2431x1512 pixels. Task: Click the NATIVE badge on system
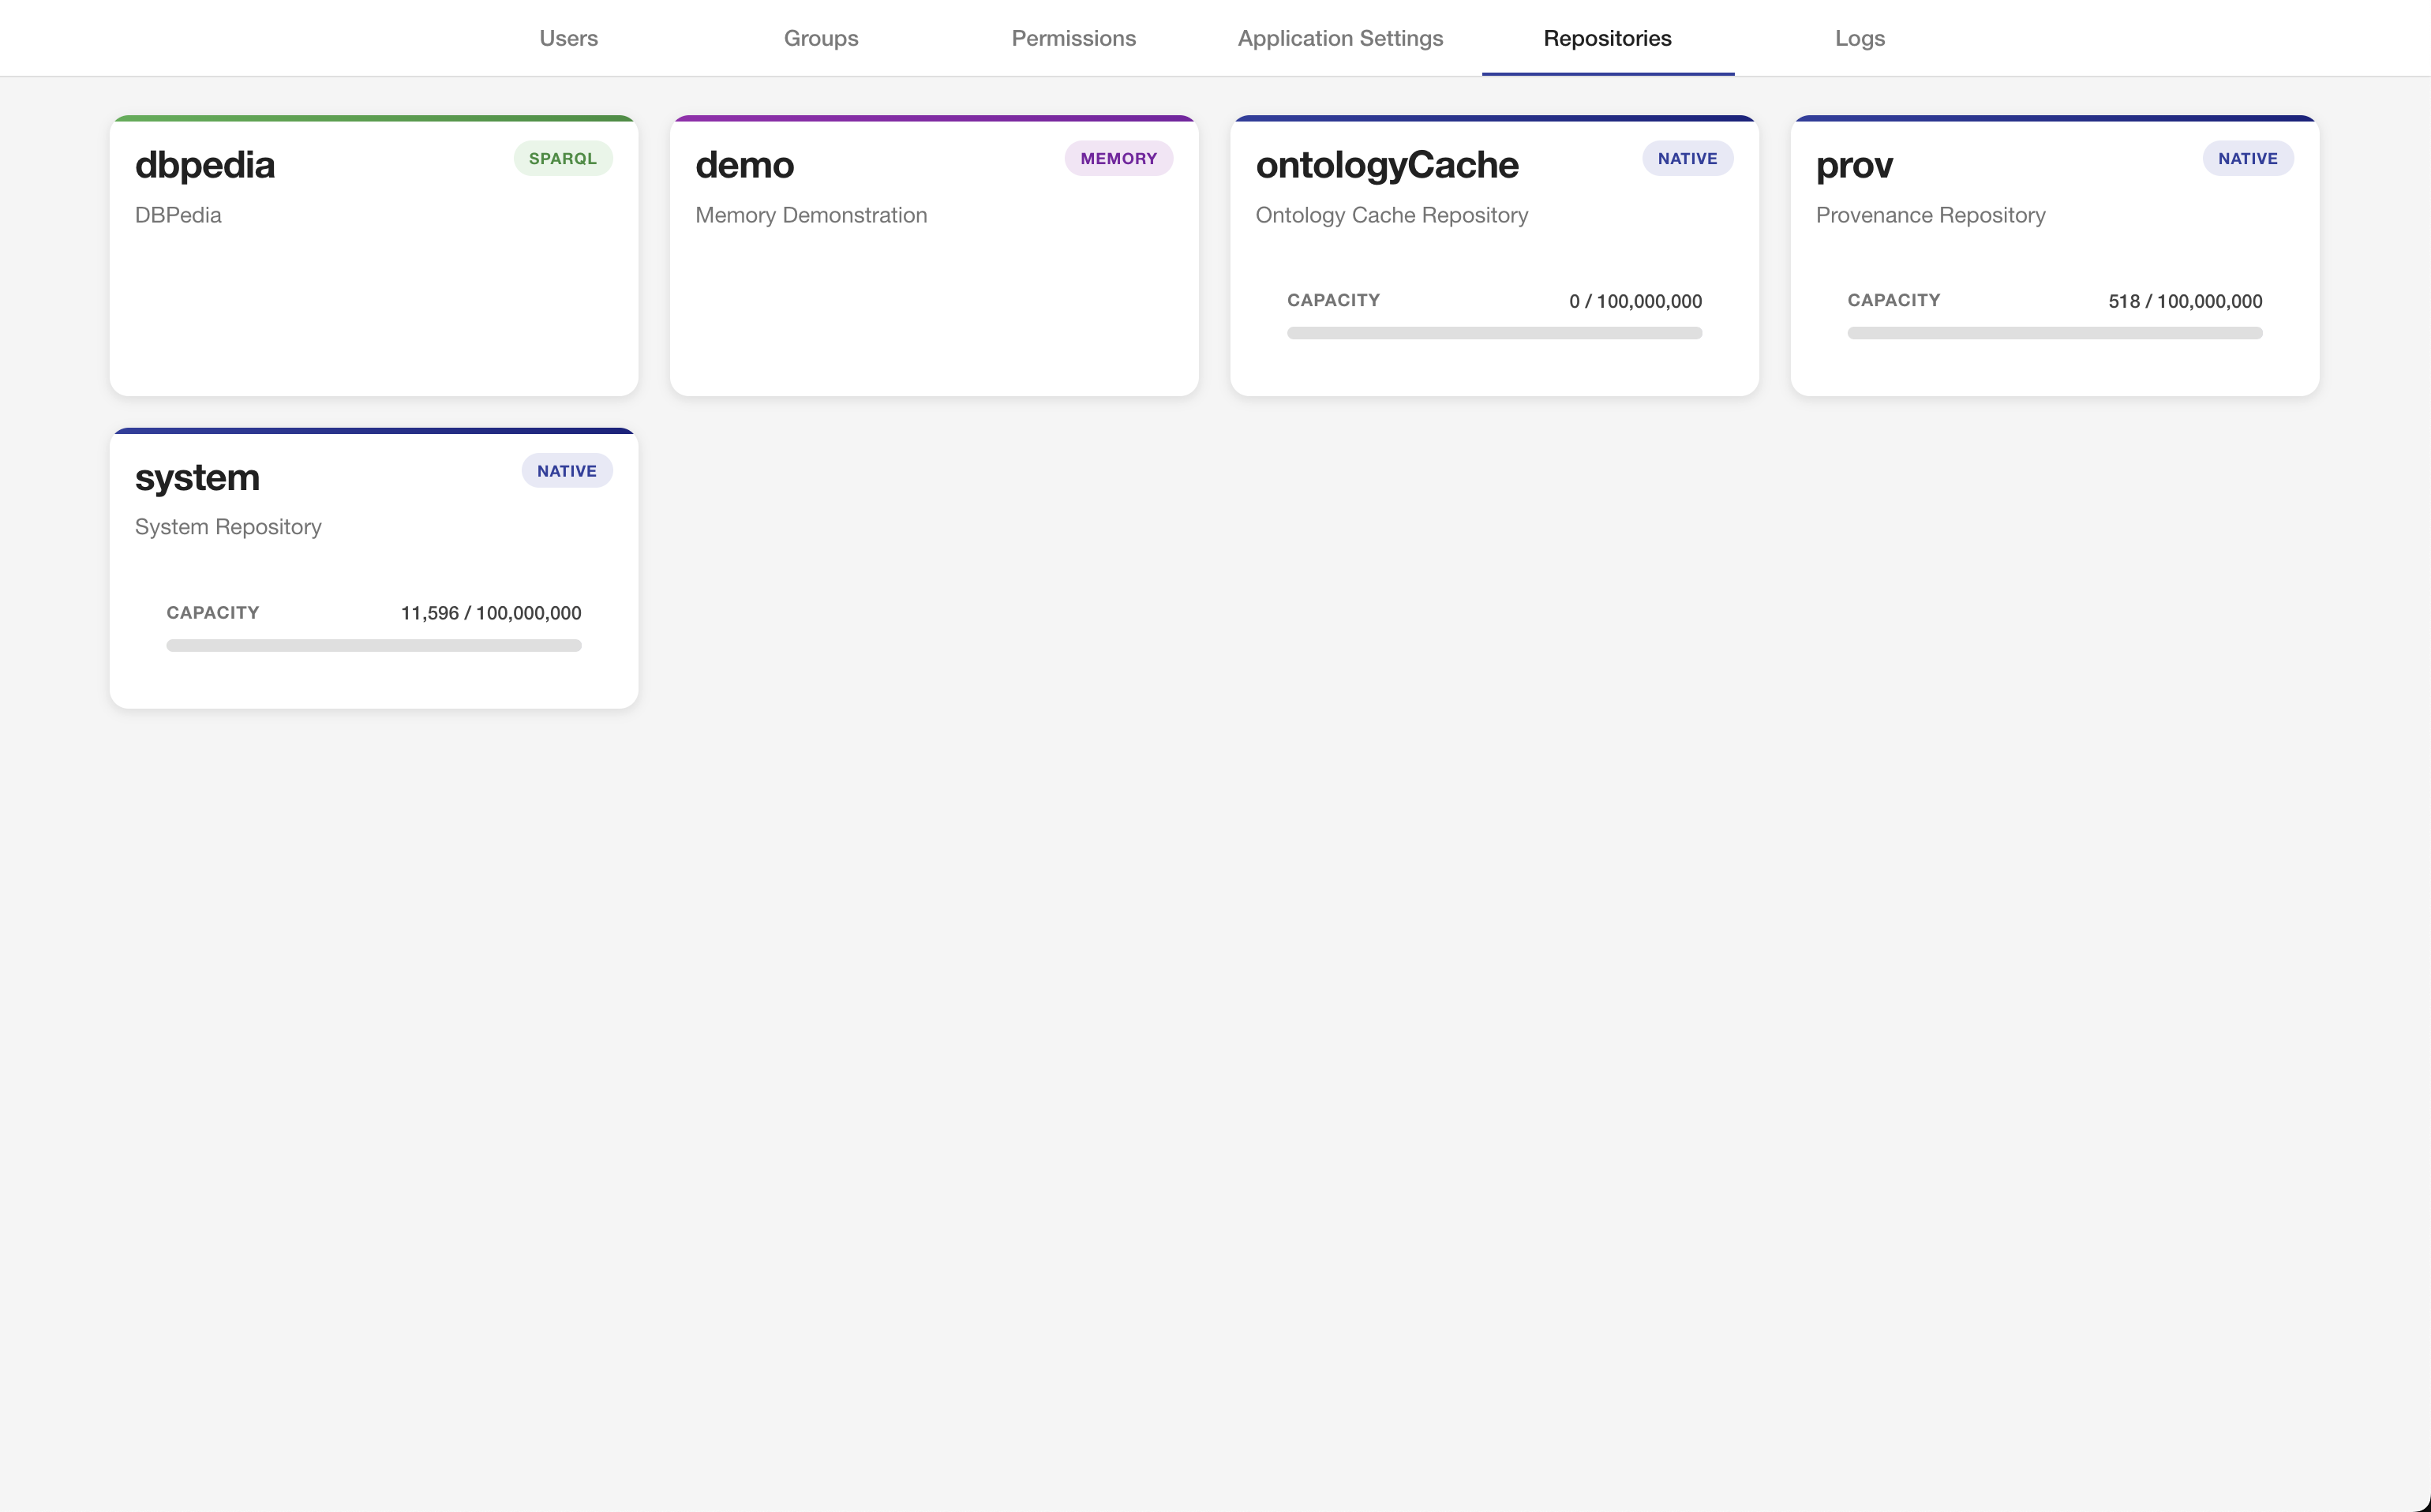(566, 470)
